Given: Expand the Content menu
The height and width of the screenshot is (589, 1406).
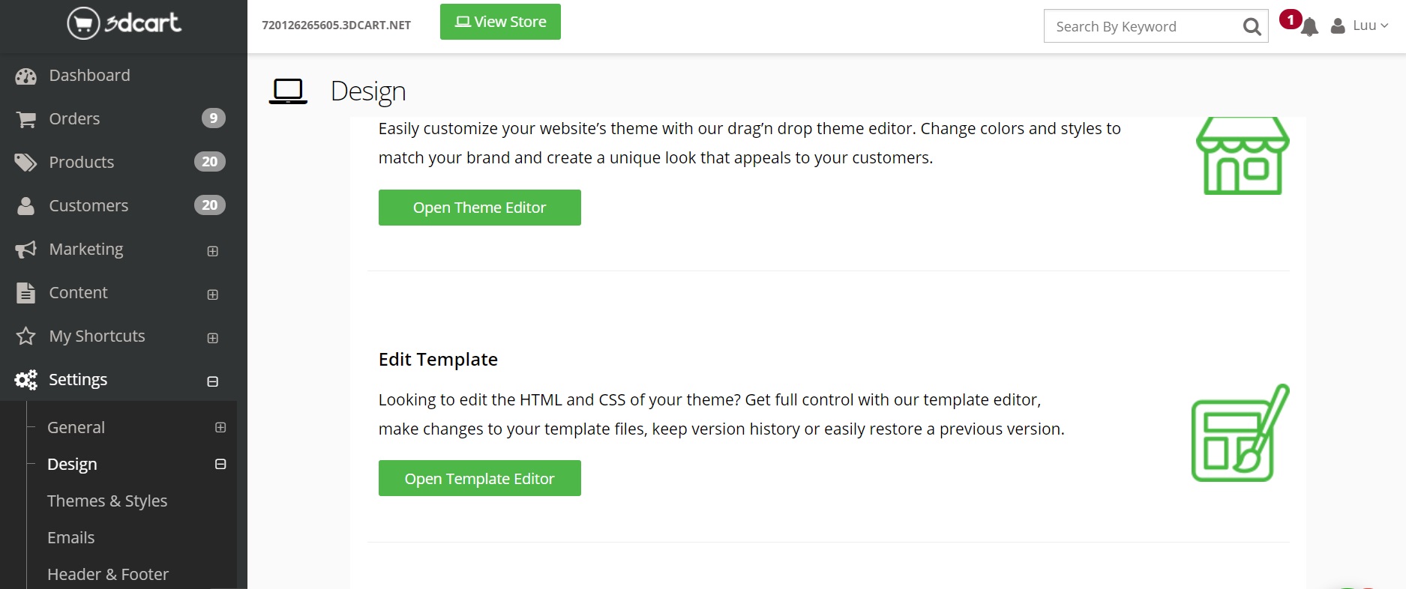Looking at the screenshot, I should click(x=213, y=294).
